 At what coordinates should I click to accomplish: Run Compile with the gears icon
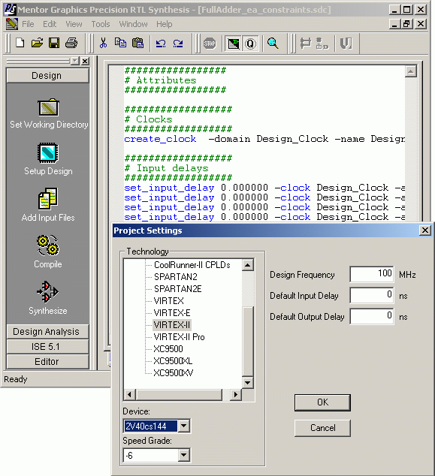[48, 246]
